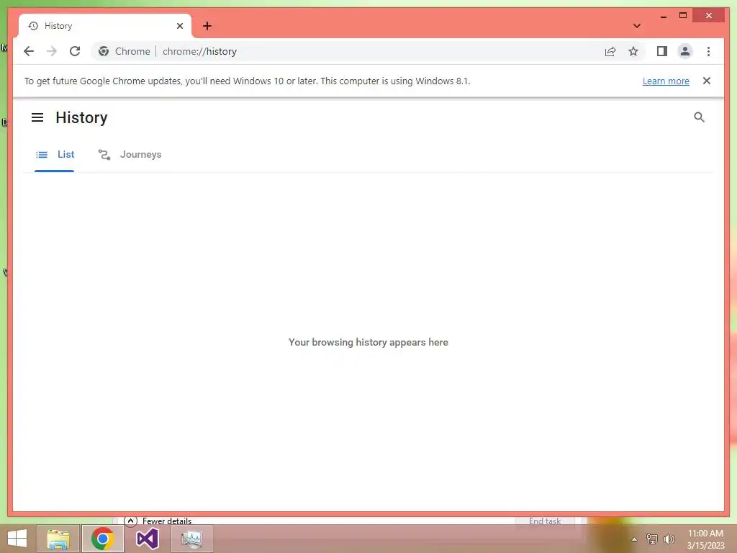Switch to the Journeys tab
The width and height of the screenshot is (737, 553).
pyautogui.click(x=130, y=155)
